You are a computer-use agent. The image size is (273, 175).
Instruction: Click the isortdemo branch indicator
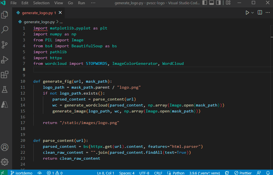(x=21, y=173)
